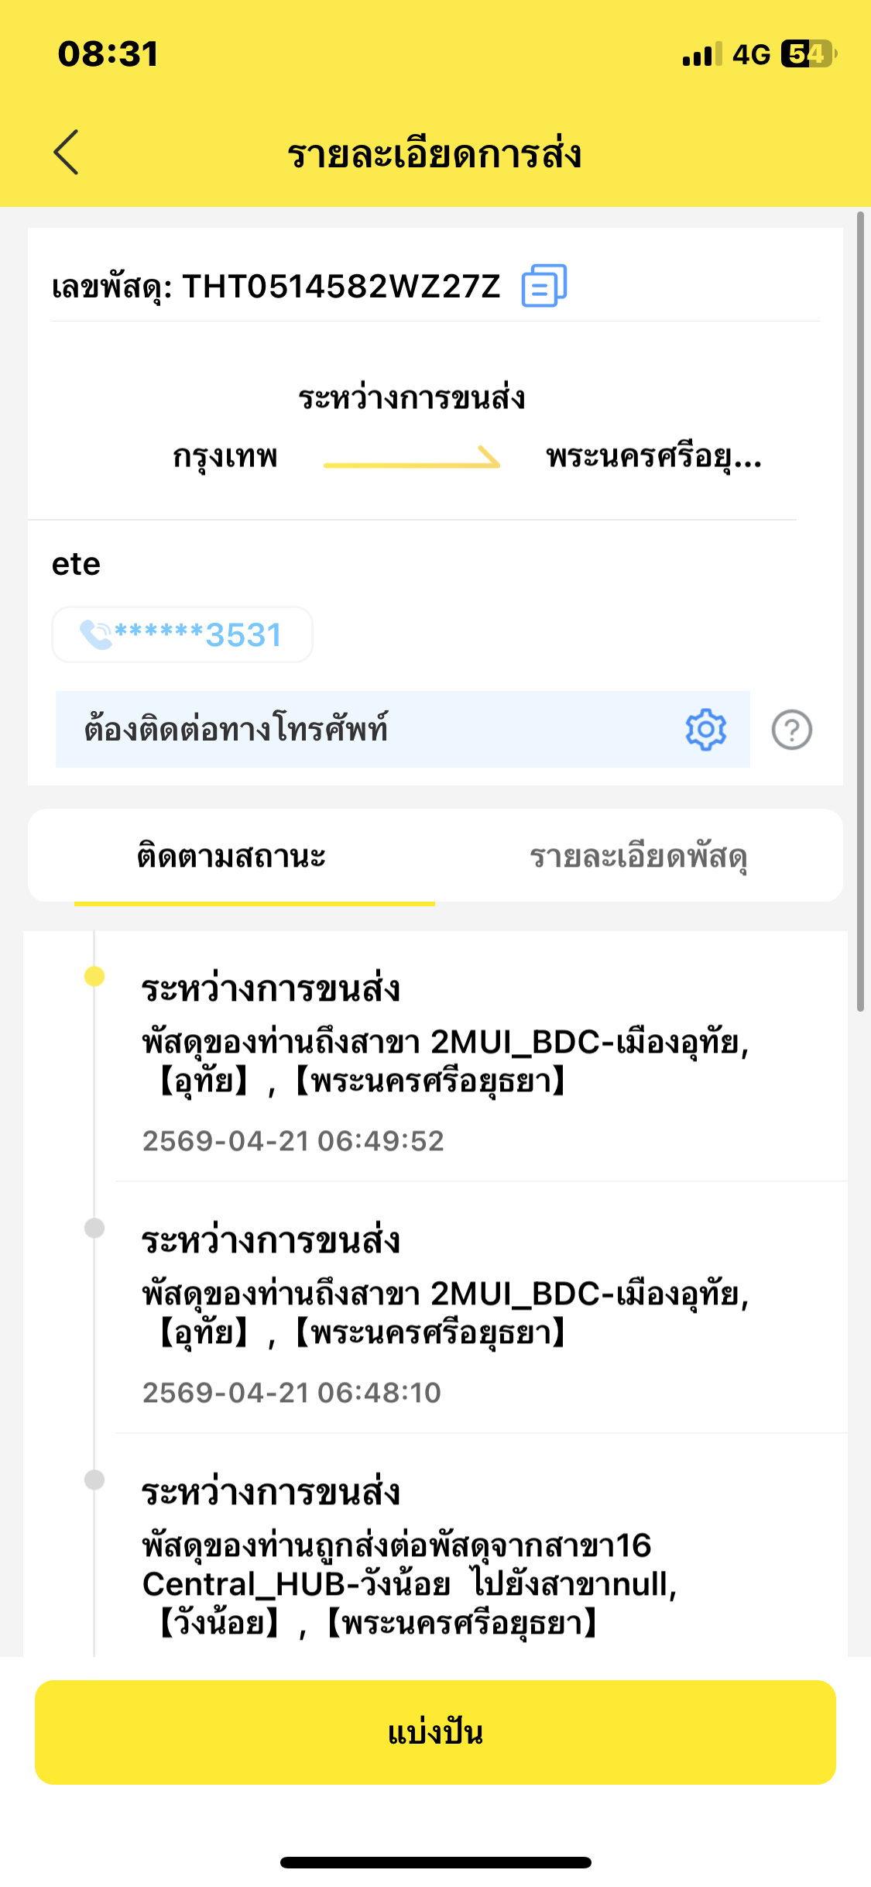Tap the yellow latest-status timeline dot
The height and width of the screenshot is (1887, 871).
coord(94,976)
